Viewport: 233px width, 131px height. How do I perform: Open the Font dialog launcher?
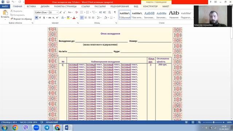pos(78,23)
